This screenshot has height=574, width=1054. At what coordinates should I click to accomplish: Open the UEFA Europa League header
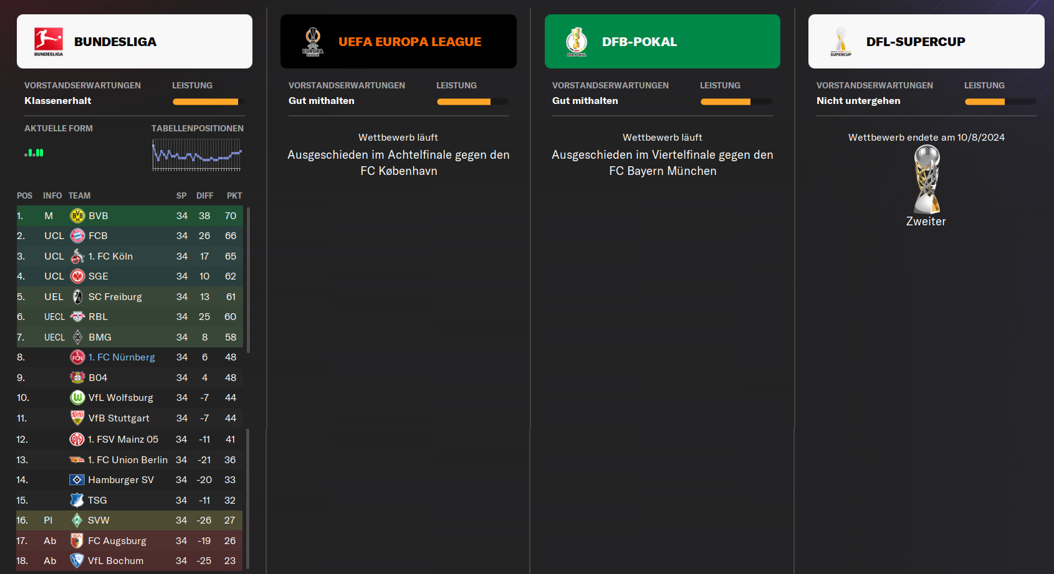(x=398, y=42)
